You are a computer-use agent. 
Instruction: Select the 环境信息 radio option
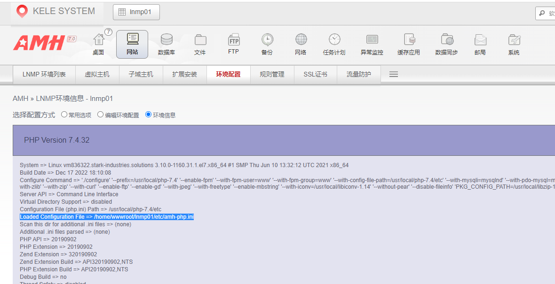(149, 115)
